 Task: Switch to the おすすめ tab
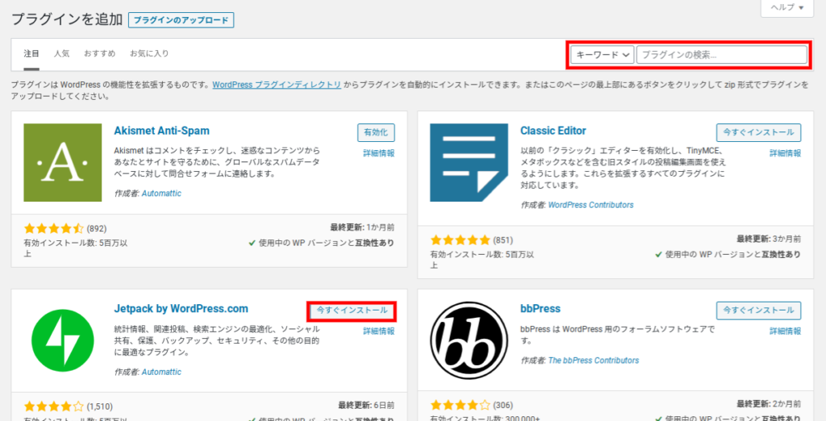pos(99,53)
